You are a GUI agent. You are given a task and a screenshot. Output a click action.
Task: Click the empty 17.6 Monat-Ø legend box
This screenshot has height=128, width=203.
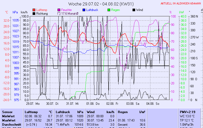(59, 13)
